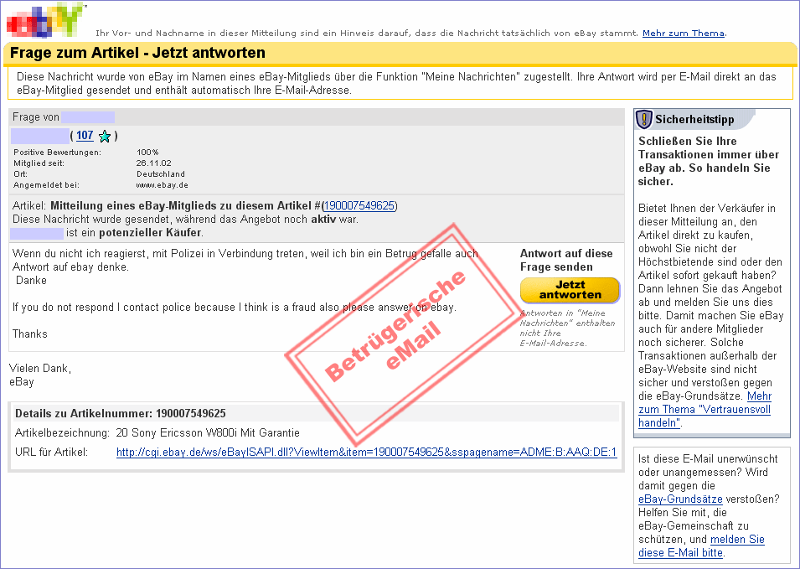Click the "www.ebay.de" registration value
Screen dimensions: 800x569
coord(163,184)
